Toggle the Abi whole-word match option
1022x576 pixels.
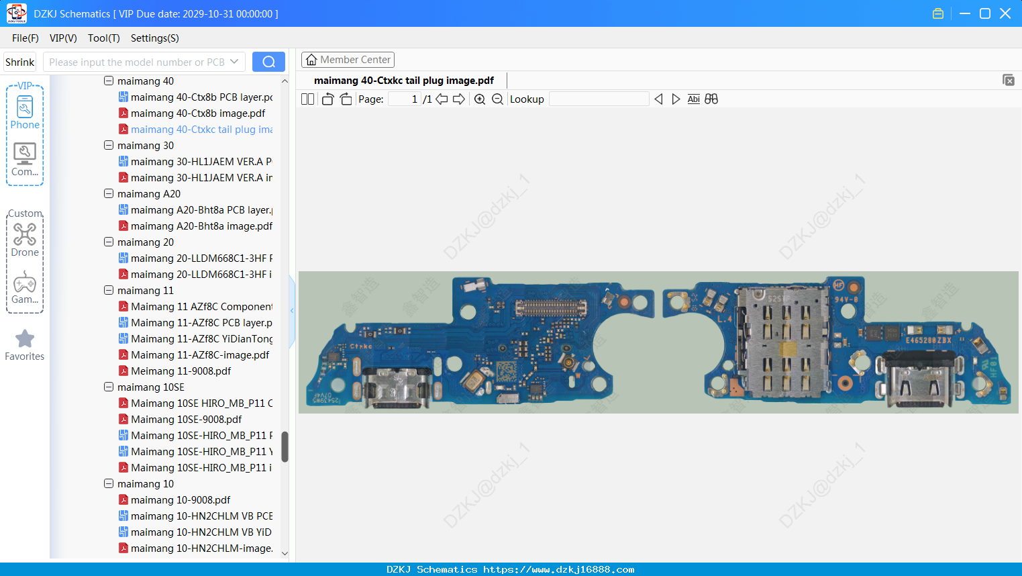coord(694,99)
